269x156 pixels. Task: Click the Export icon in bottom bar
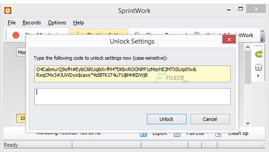point(143,134)
